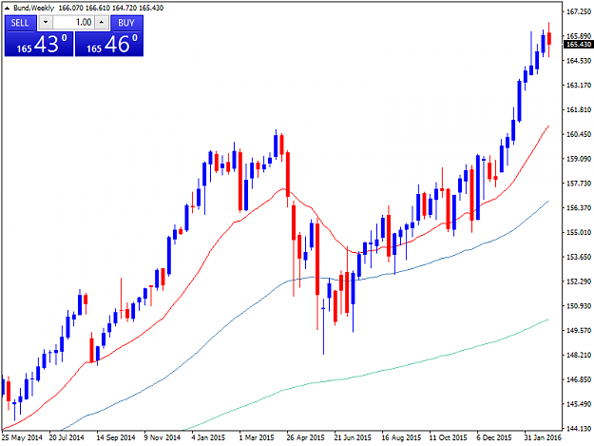Click the 157.730 price scale label
The width and height of the screenshot is (594, 446).
[579, 184]
